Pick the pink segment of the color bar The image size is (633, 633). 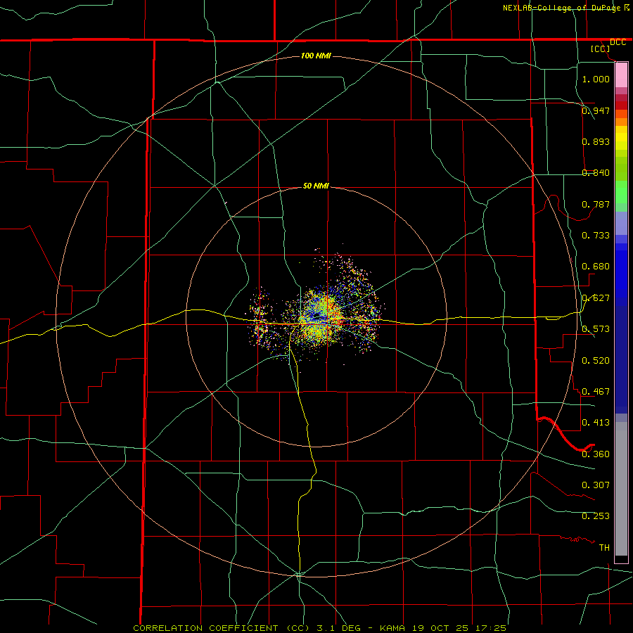click(x=621, y=75)
